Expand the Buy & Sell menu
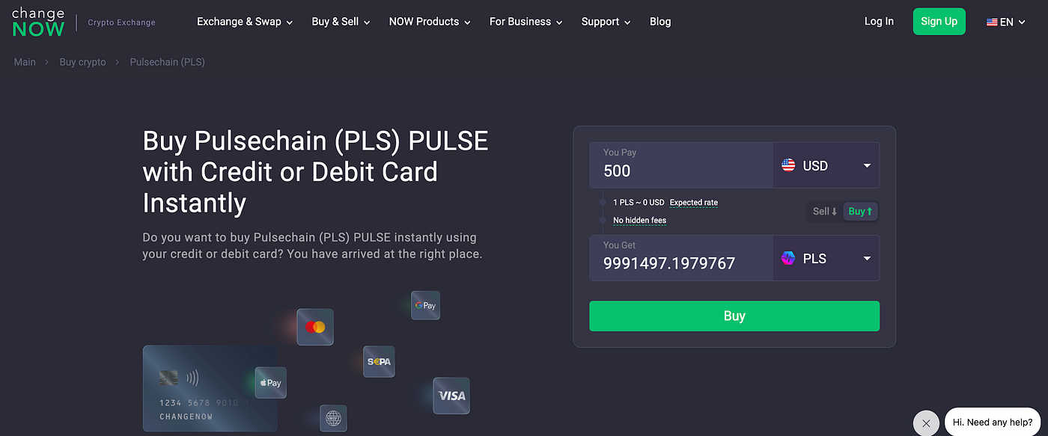1048x436 pixels. (341, 22)
